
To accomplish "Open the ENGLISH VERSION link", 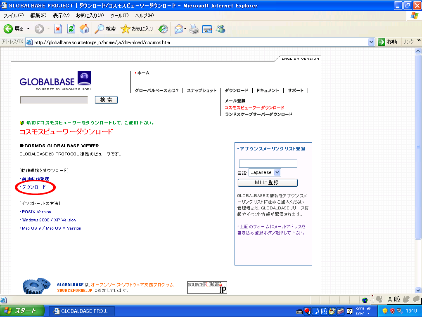I will coord(300,59).
